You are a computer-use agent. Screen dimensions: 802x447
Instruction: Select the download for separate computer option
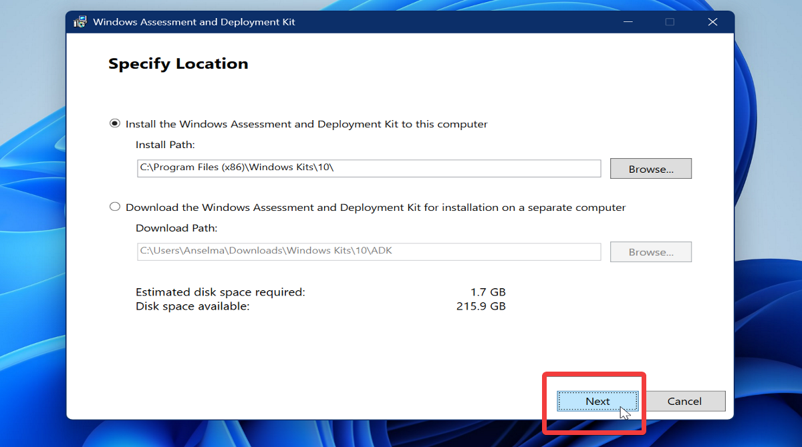click(114, 207)
